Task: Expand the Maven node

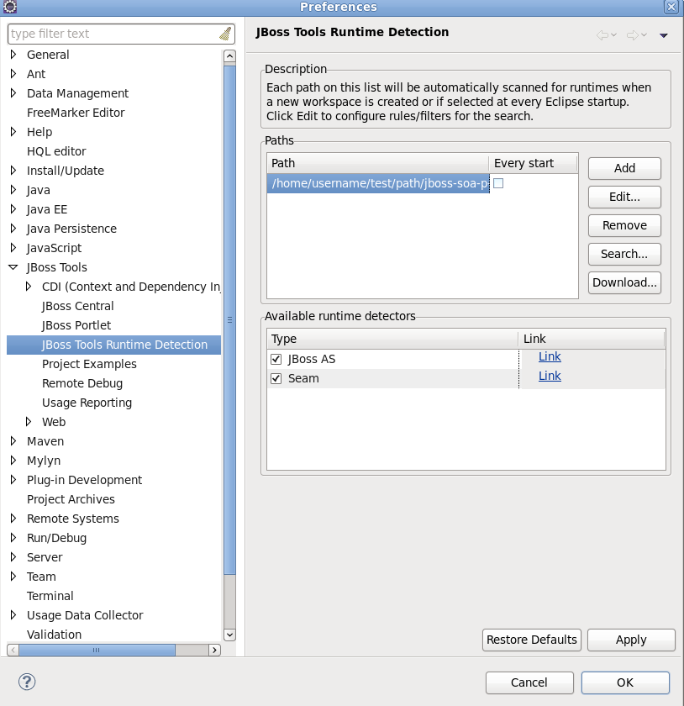Action: pos(13,441)
